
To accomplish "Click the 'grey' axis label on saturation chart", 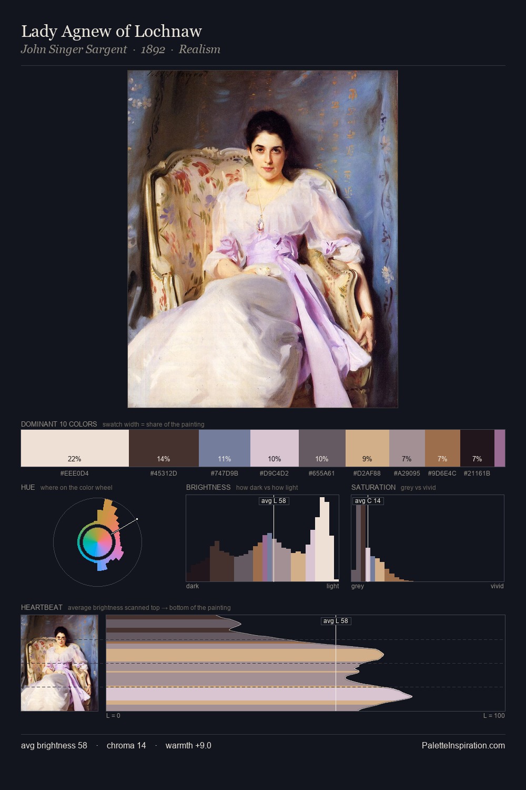I will click(x=358, y=586).
